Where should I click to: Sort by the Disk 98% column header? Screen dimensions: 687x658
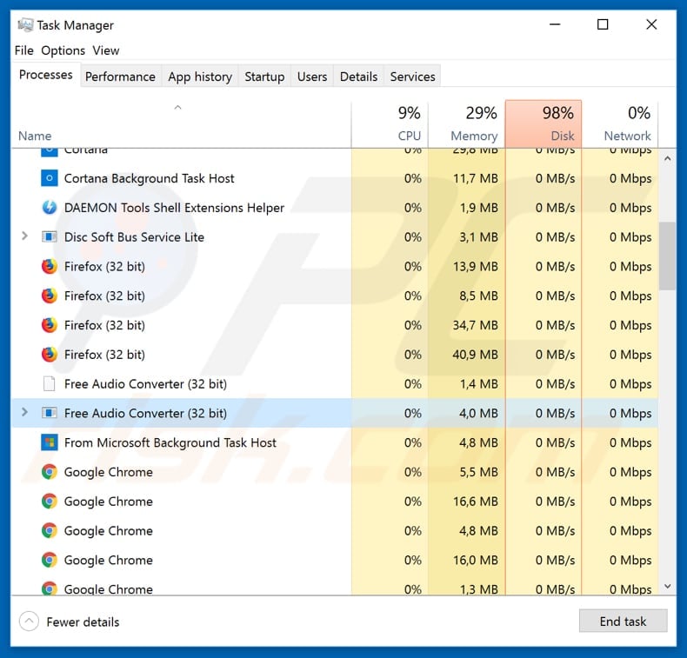point(544,124)
